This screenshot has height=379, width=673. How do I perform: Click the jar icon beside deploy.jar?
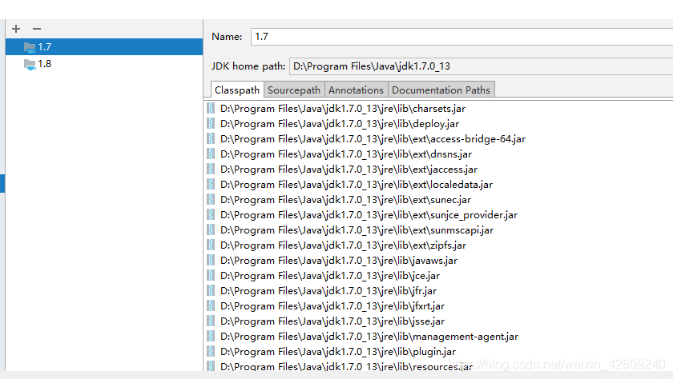coord(211,123)
